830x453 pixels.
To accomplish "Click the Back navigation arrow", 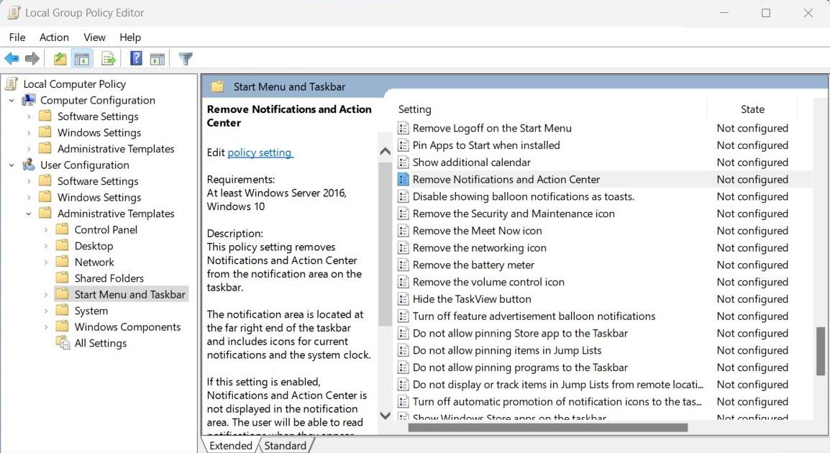I will pyautogui.click(x=12, y=58).
